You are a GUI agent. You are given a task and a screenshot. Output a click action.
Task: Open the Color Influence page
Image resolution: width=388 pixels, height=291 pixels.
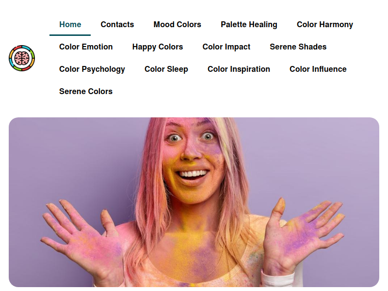pos(318,69)
